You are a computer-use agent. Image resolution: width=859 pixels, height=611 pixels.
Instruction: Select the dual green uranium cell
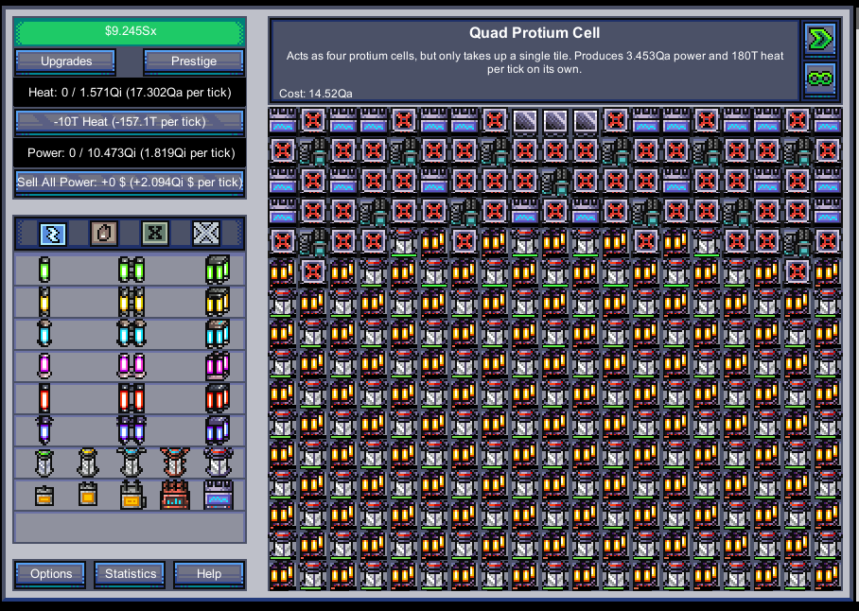[131, 270]
